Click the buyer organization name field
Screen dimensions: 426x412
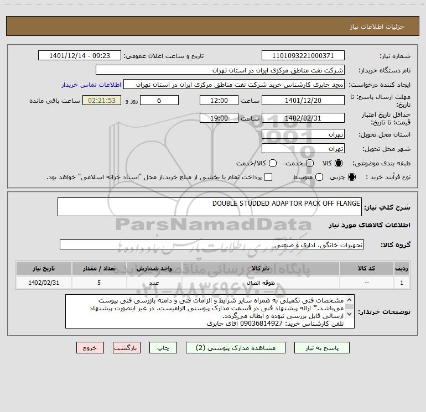tap(220, 70)
